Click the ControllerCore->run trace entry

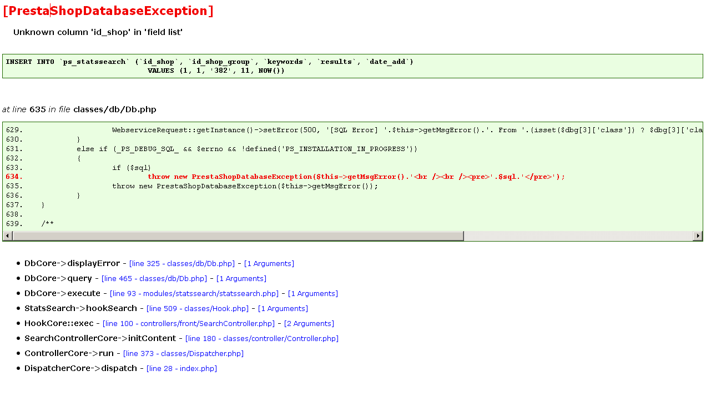69,353
